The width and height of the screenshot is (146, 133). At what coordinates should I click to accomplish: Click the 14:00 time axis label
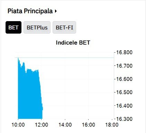click(x=65, y=125)
